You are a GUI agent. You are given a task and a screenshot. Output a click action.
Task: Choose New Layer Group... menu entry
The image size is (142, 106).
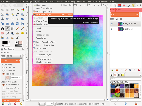click(53, 12)
